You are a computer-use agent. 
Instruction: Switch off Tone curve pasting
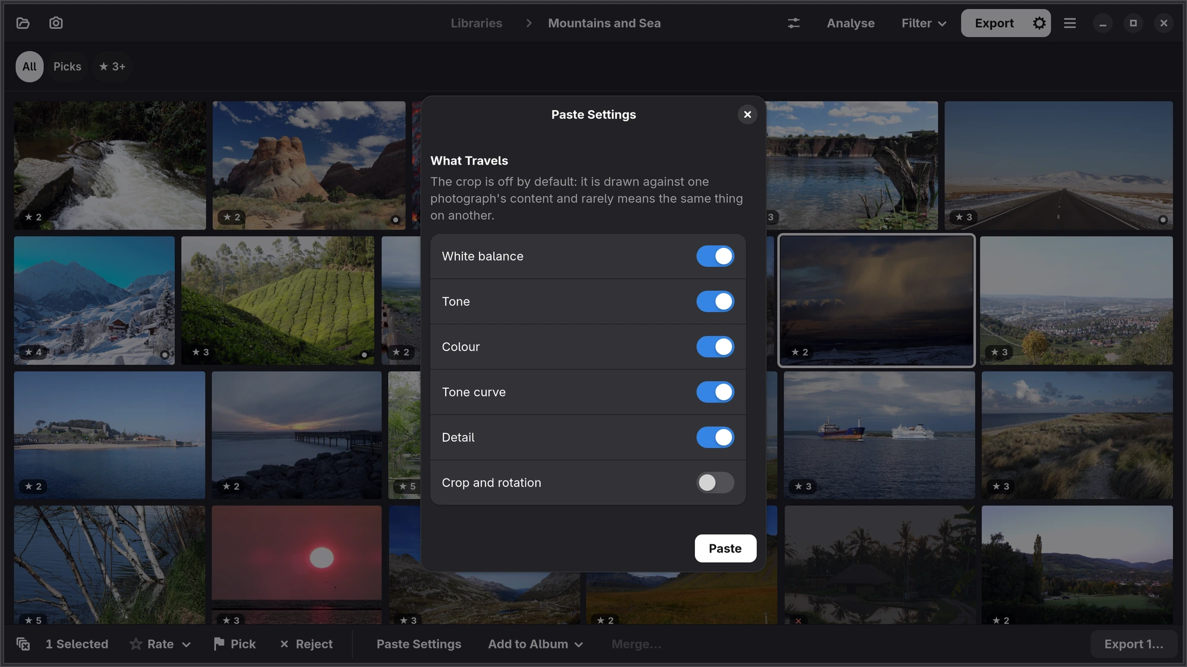[715, 392]
